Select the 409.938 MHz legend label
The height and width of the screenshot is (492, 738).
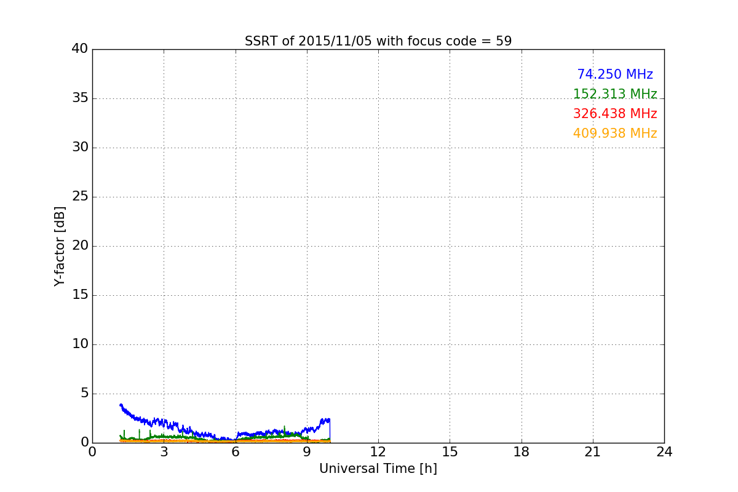pyautogui.click(x=615, y=133)
